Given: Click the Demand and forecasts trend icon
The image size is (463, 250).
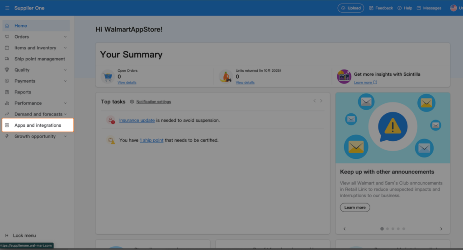Looking at the screenshot, I should coord(7,114).
